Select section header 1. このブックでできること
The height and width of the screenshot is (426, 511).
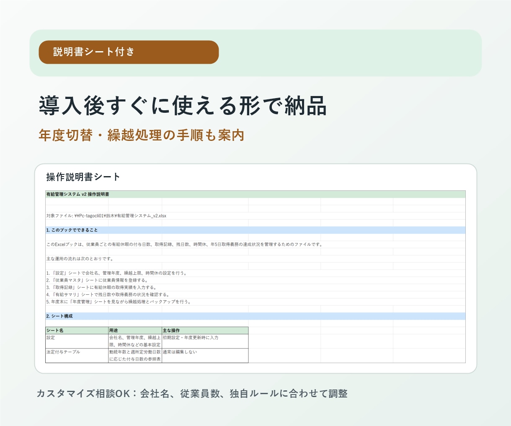pos(255,230)
